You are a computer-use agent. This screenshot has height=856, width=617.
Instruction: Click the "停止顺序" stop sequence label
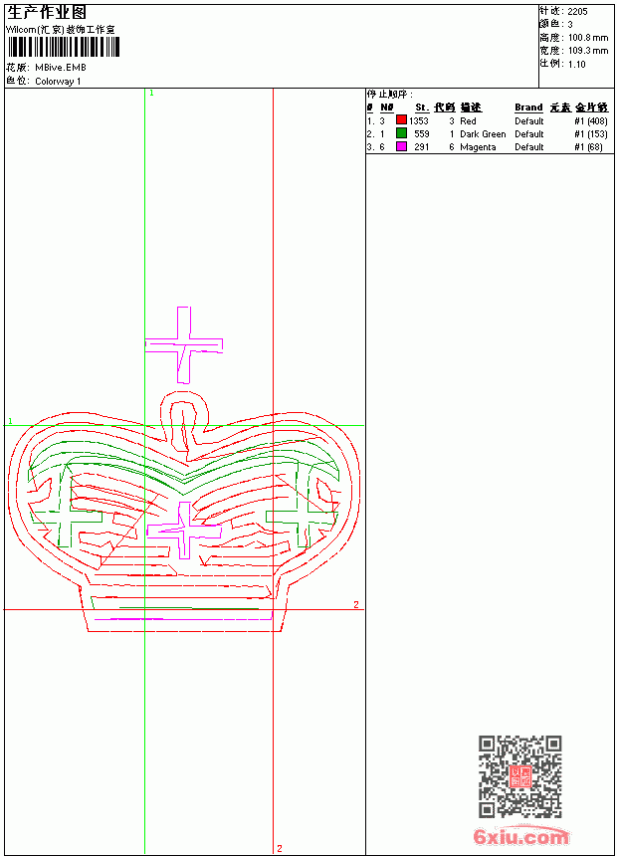coord(389,95)
